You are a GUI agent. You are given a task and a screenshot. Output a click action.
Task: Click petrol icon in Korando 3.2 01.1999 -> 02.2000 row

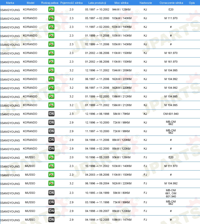[51, 96]
